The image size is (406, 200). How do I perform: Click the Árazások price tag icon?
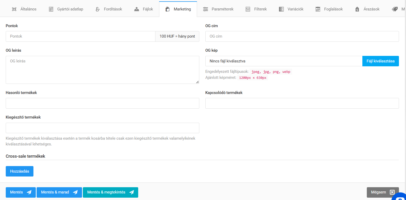point(357,9)
